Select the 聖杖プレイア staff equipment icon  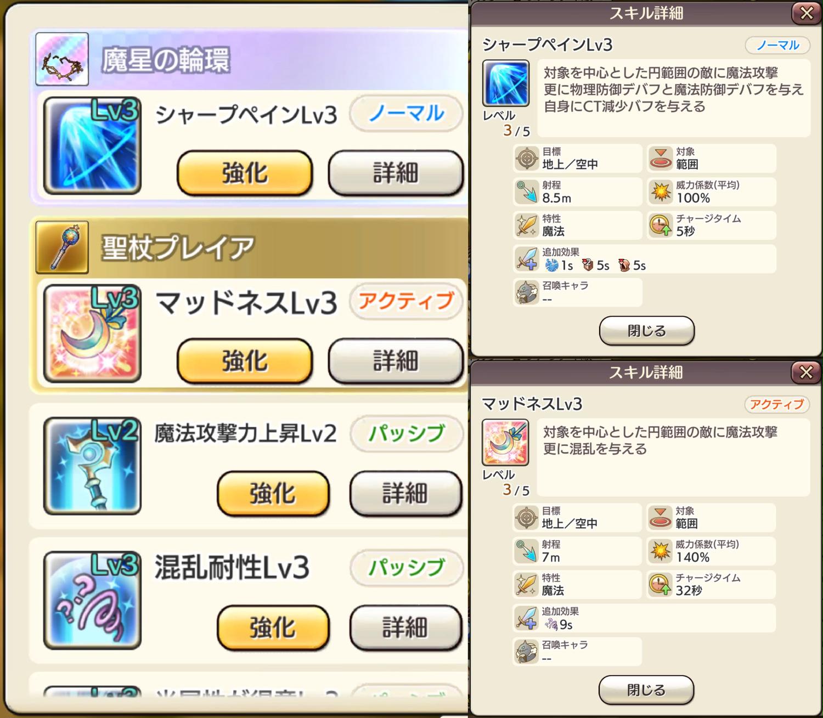click(x=62, y=247)
